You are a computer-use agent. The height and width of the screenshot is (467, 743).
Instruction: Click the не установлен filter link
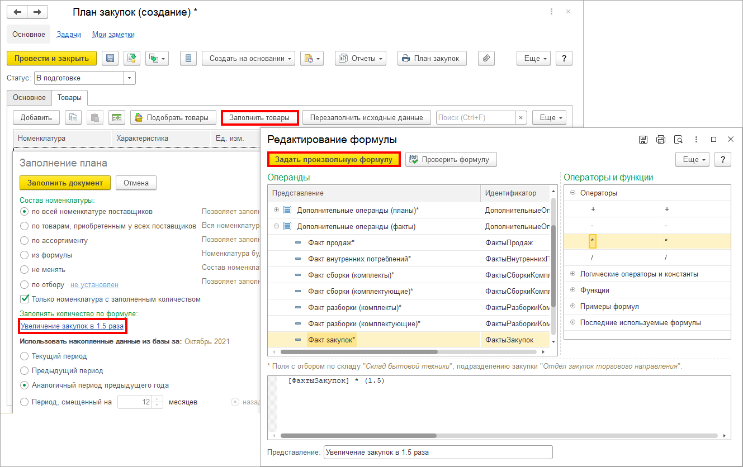pyautogui.click(x=94, y=284)
